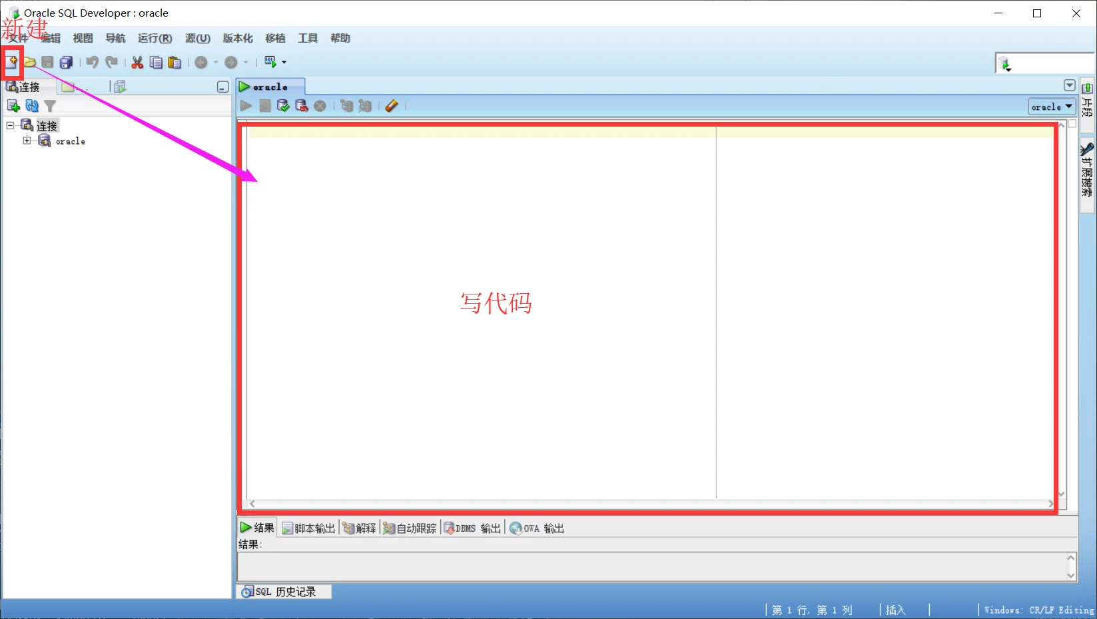Image resolution: width=1097 pixels, height=619 pixels.
Task: Click the Explain Plan icon in worksheet toolbar
Action: 347,105
